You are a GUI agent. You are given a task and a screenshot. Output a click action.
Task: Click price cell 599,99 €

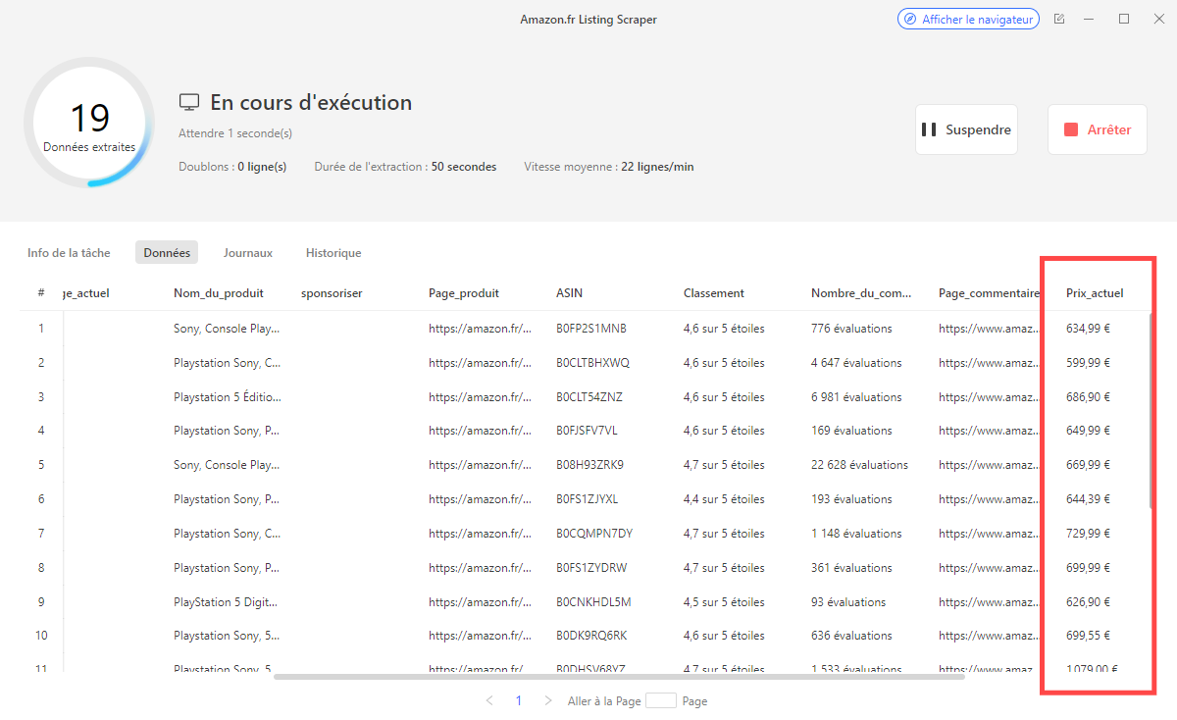pos(1088,363)
